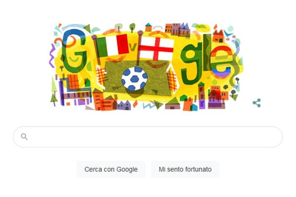The image size is (296, 197).
Task: Click the blue and white soccer ball
Action: 134,79
